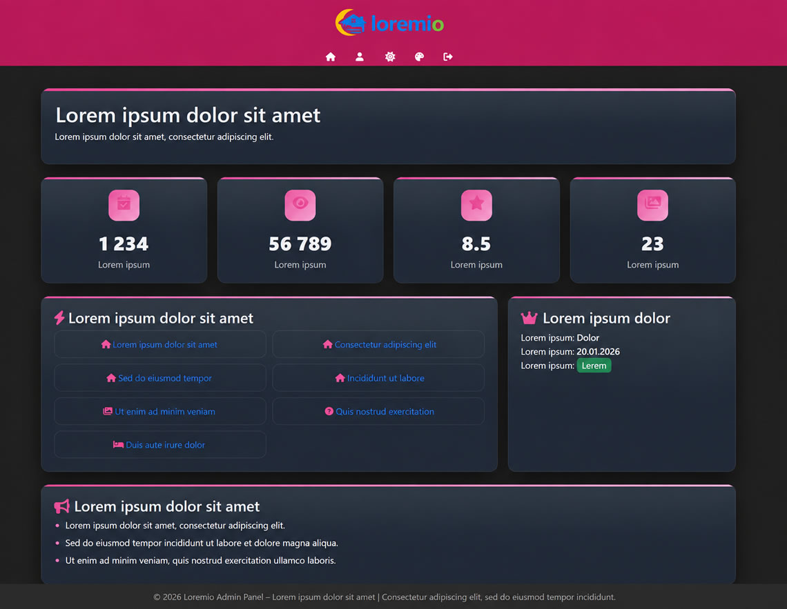Click the megaphone icon in announcements heading
This screenshot has height=609, width=787.
(x=61, y=506)
